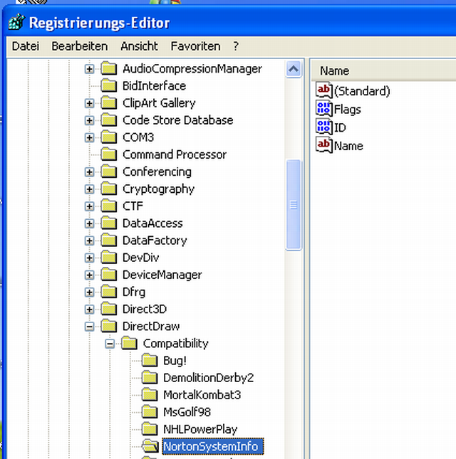The image size is (456, 459).
Task: Expand the Direct3D key
Action: tap(89, 310)
